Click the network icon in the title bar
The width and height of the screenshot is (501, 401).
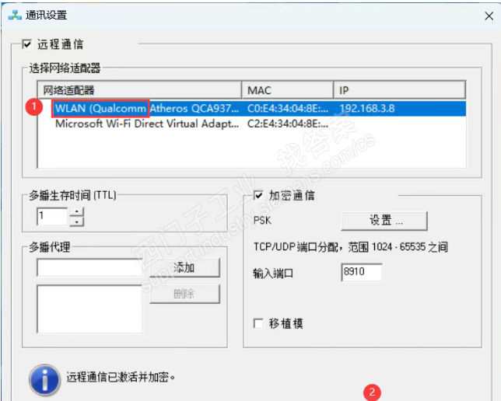pos(15,15)
